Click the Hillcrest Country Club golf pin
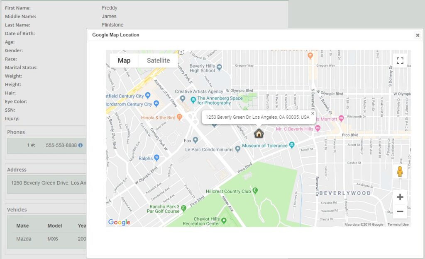Image resolution: width=425 pixels, height=259 pixels. tap(255, 190)
